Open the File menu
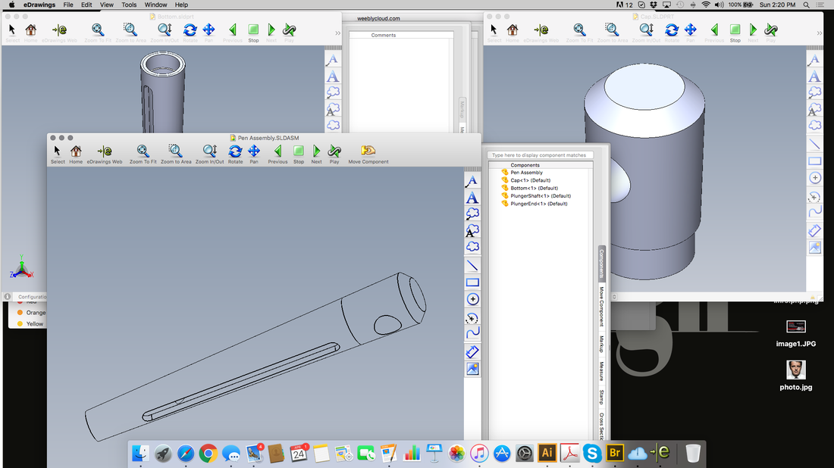The height and width of the screenshot is (468, 834). [68, 5]
